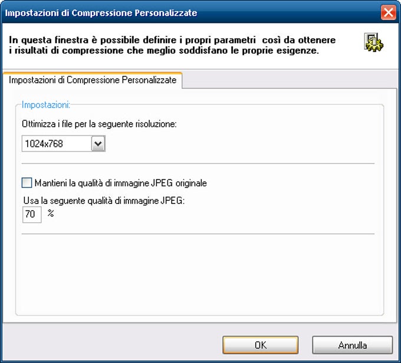Click the dialog title bar text
The height and width of the screenshot is (363, 401).
(x=101, y=13)
